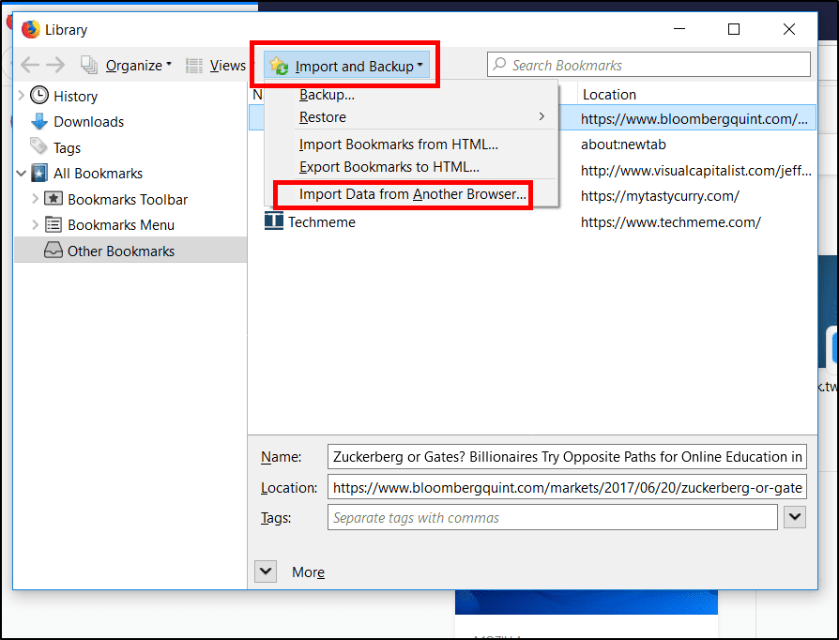Minimize the Library window

coord(679,29)
